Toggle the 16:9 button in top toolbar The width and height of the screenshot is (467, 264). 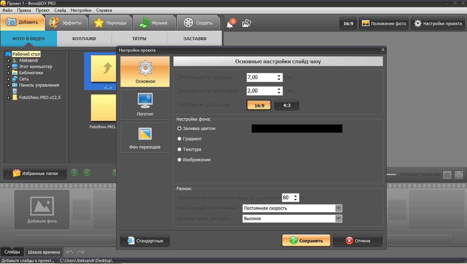coord(348,23)
